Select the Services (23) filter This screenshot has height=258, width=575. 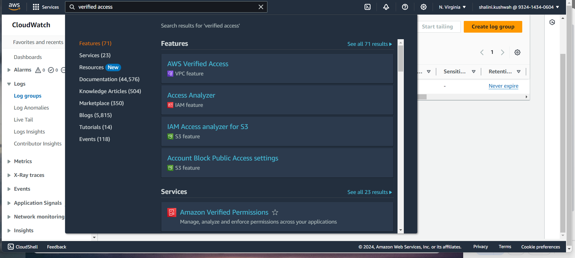95,55
